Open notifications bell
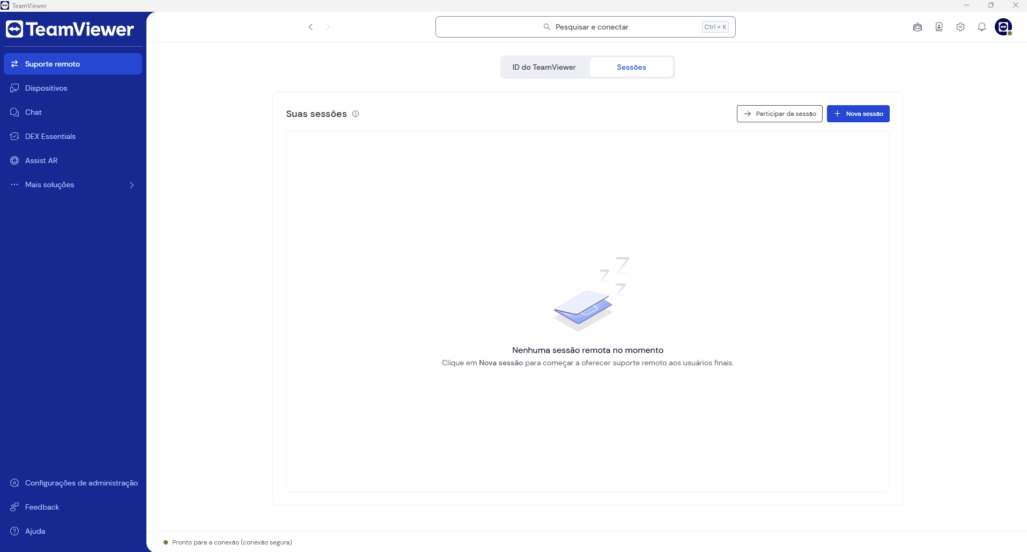The width and height of the screenshot is (1027, 552). point(982,27)
